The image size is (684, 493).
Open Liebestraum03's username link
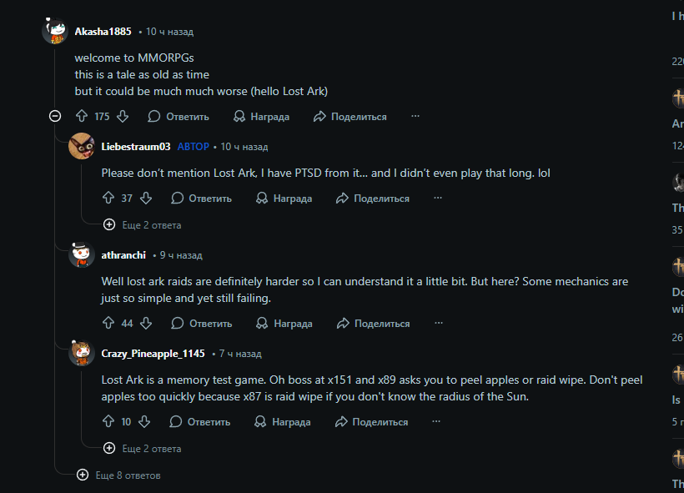136,147
